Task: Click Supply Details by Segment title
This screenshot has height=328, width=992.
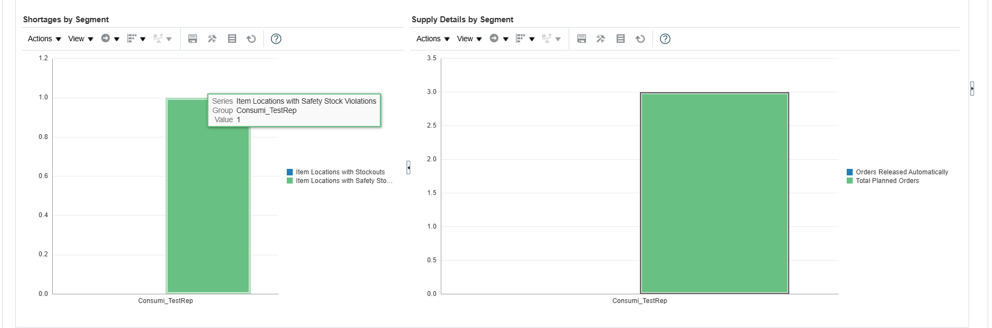Action: click(x=463, y=20)
